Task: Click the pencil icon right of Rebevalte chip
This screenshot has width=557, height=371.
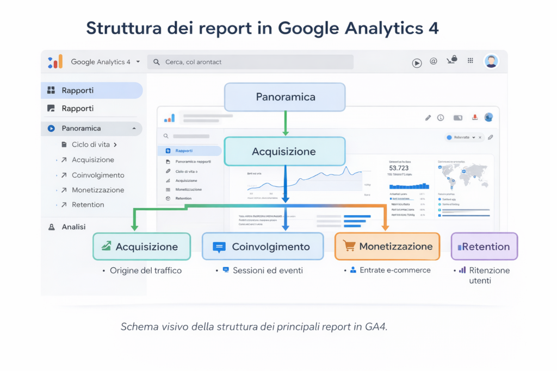Action: (x=490, y=137)
